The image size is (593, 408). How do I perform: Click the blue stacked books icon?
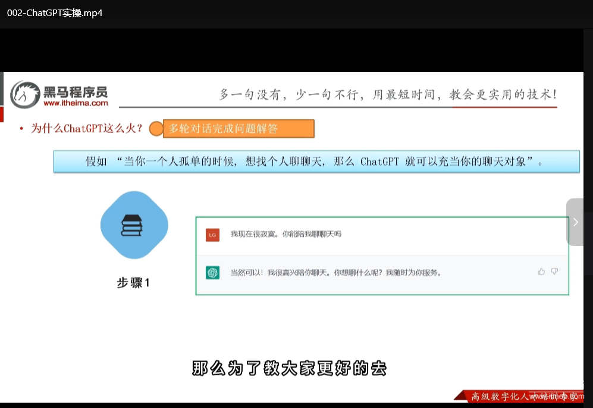pyautogui.click(x=134, y=225)
